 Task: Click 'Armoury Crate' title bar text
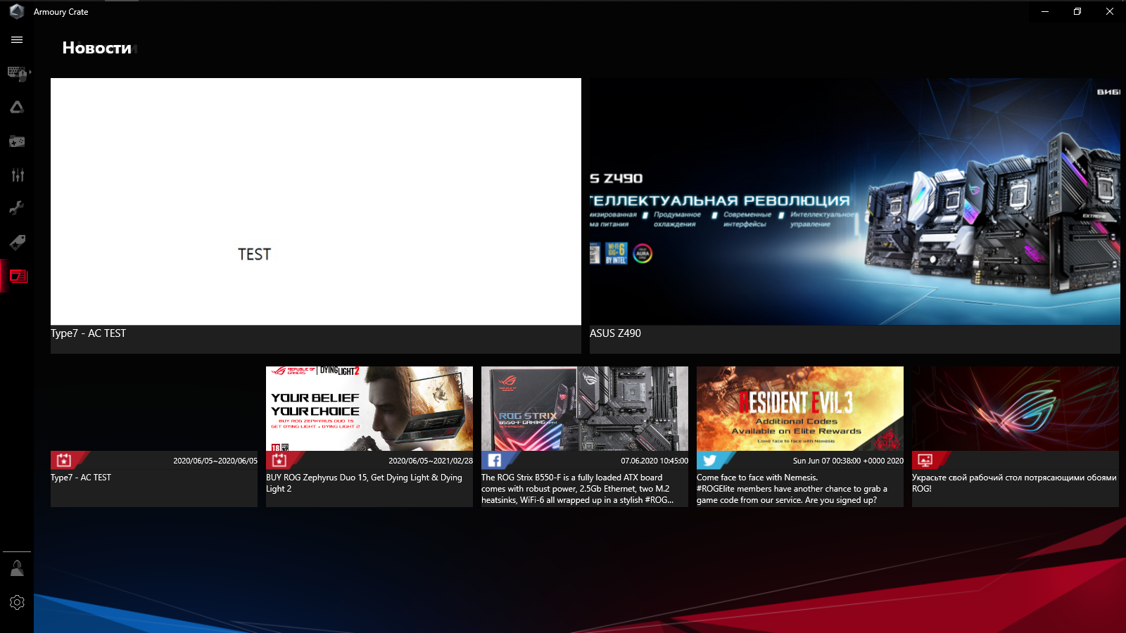point(61,12)
